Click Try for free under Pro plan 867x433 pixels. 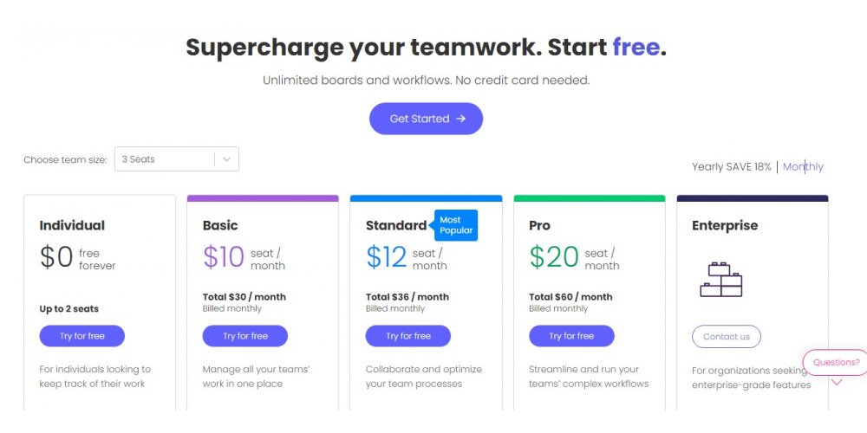pyautogui.click(x=571, y=336)
